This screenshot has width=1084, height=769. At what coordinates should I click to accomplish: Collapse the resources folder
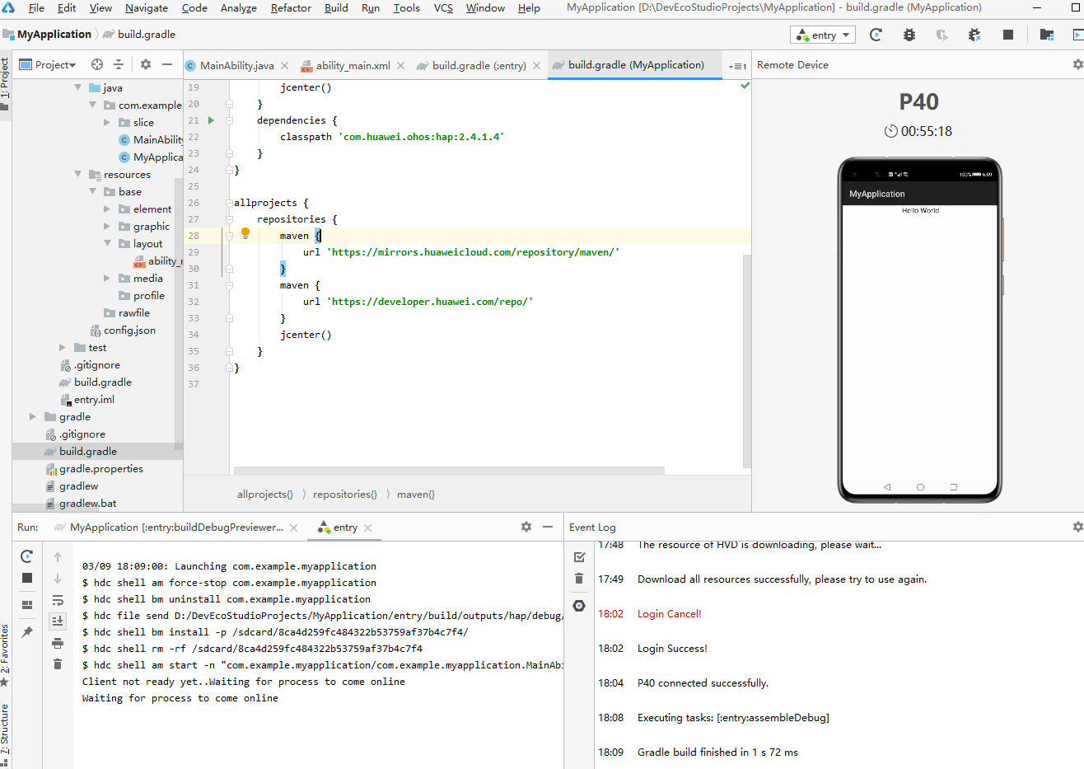[x=78, y=174]
